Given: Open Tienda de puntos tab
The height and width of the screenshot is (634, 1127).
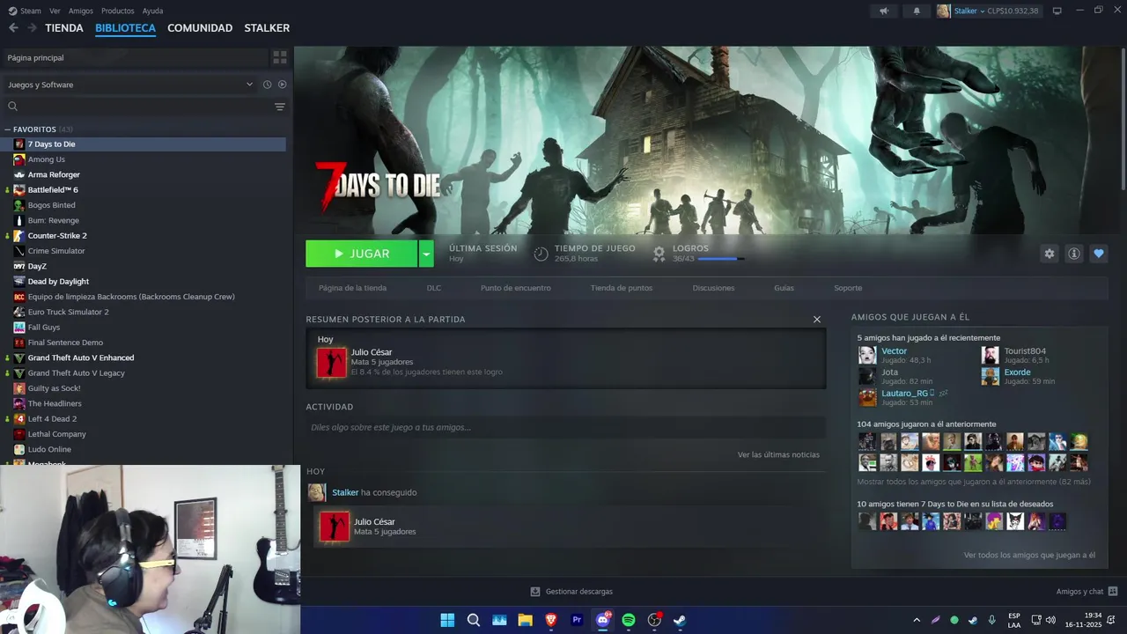Looking at the screenshot, I should (x=622, y=288).
